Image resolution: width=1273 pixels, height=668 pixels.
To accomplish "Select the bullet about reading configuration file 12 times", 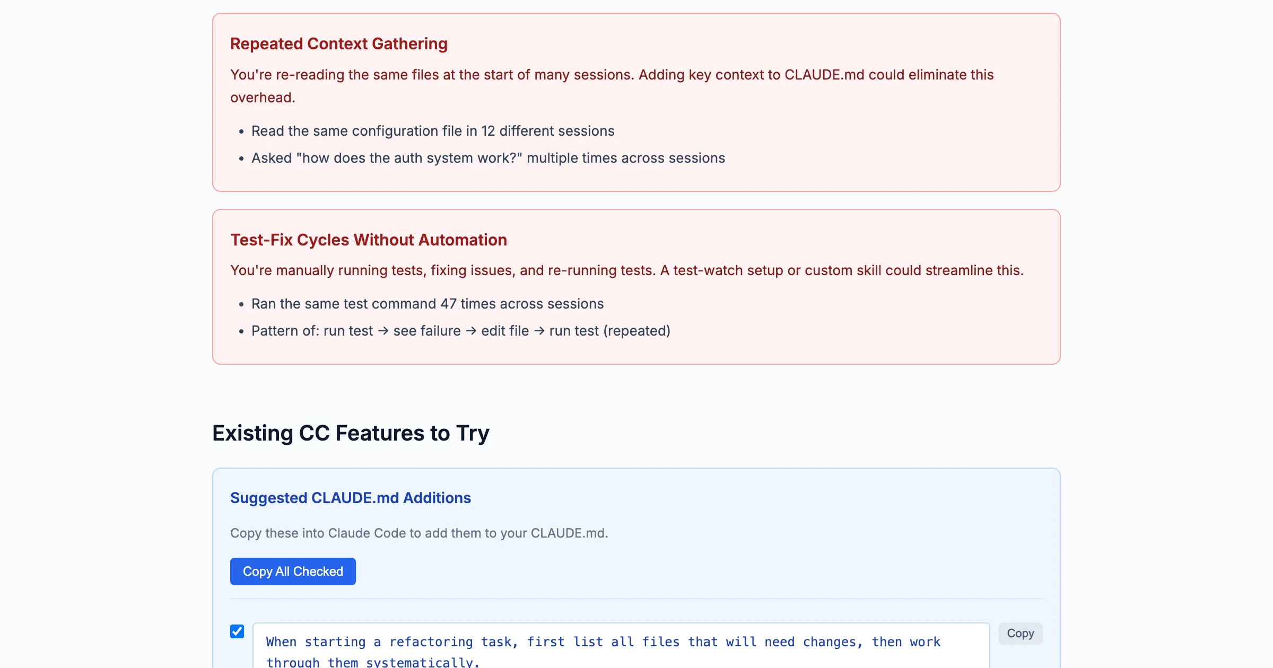I will tap(433, 131).
